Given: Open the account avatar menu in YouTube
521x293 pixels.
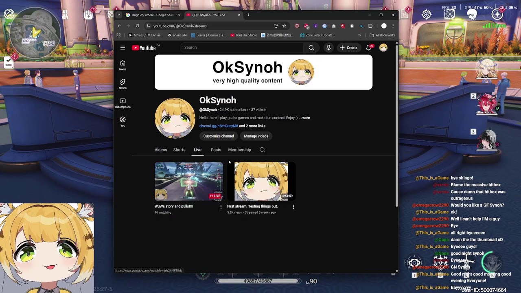Looking at the screenshot, I should 383,48.
